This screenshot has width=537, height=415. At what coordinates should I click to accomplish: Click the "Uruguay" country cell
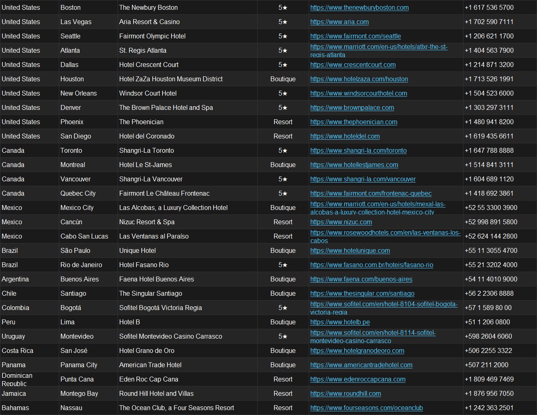pos(29,336)
